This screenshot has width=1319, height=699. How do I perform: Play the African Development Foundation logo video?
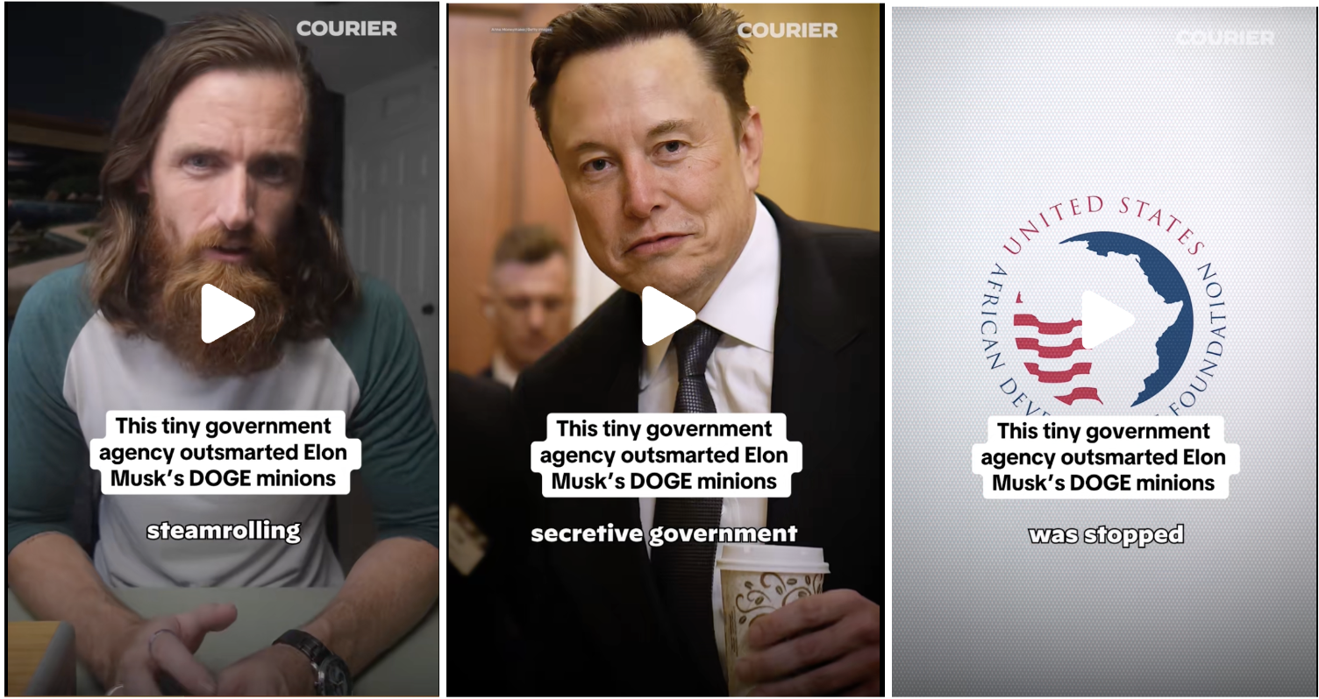1108,320
